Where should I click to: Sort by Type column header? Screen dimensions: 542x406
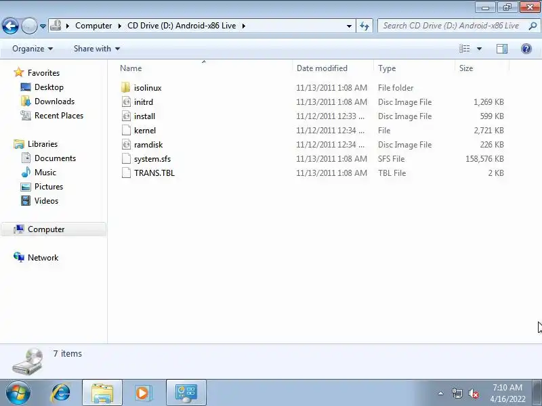(415, 68)
